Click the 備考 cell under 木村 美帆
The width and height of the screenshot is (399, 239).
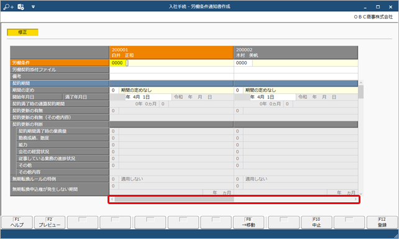tap(296, 77)
